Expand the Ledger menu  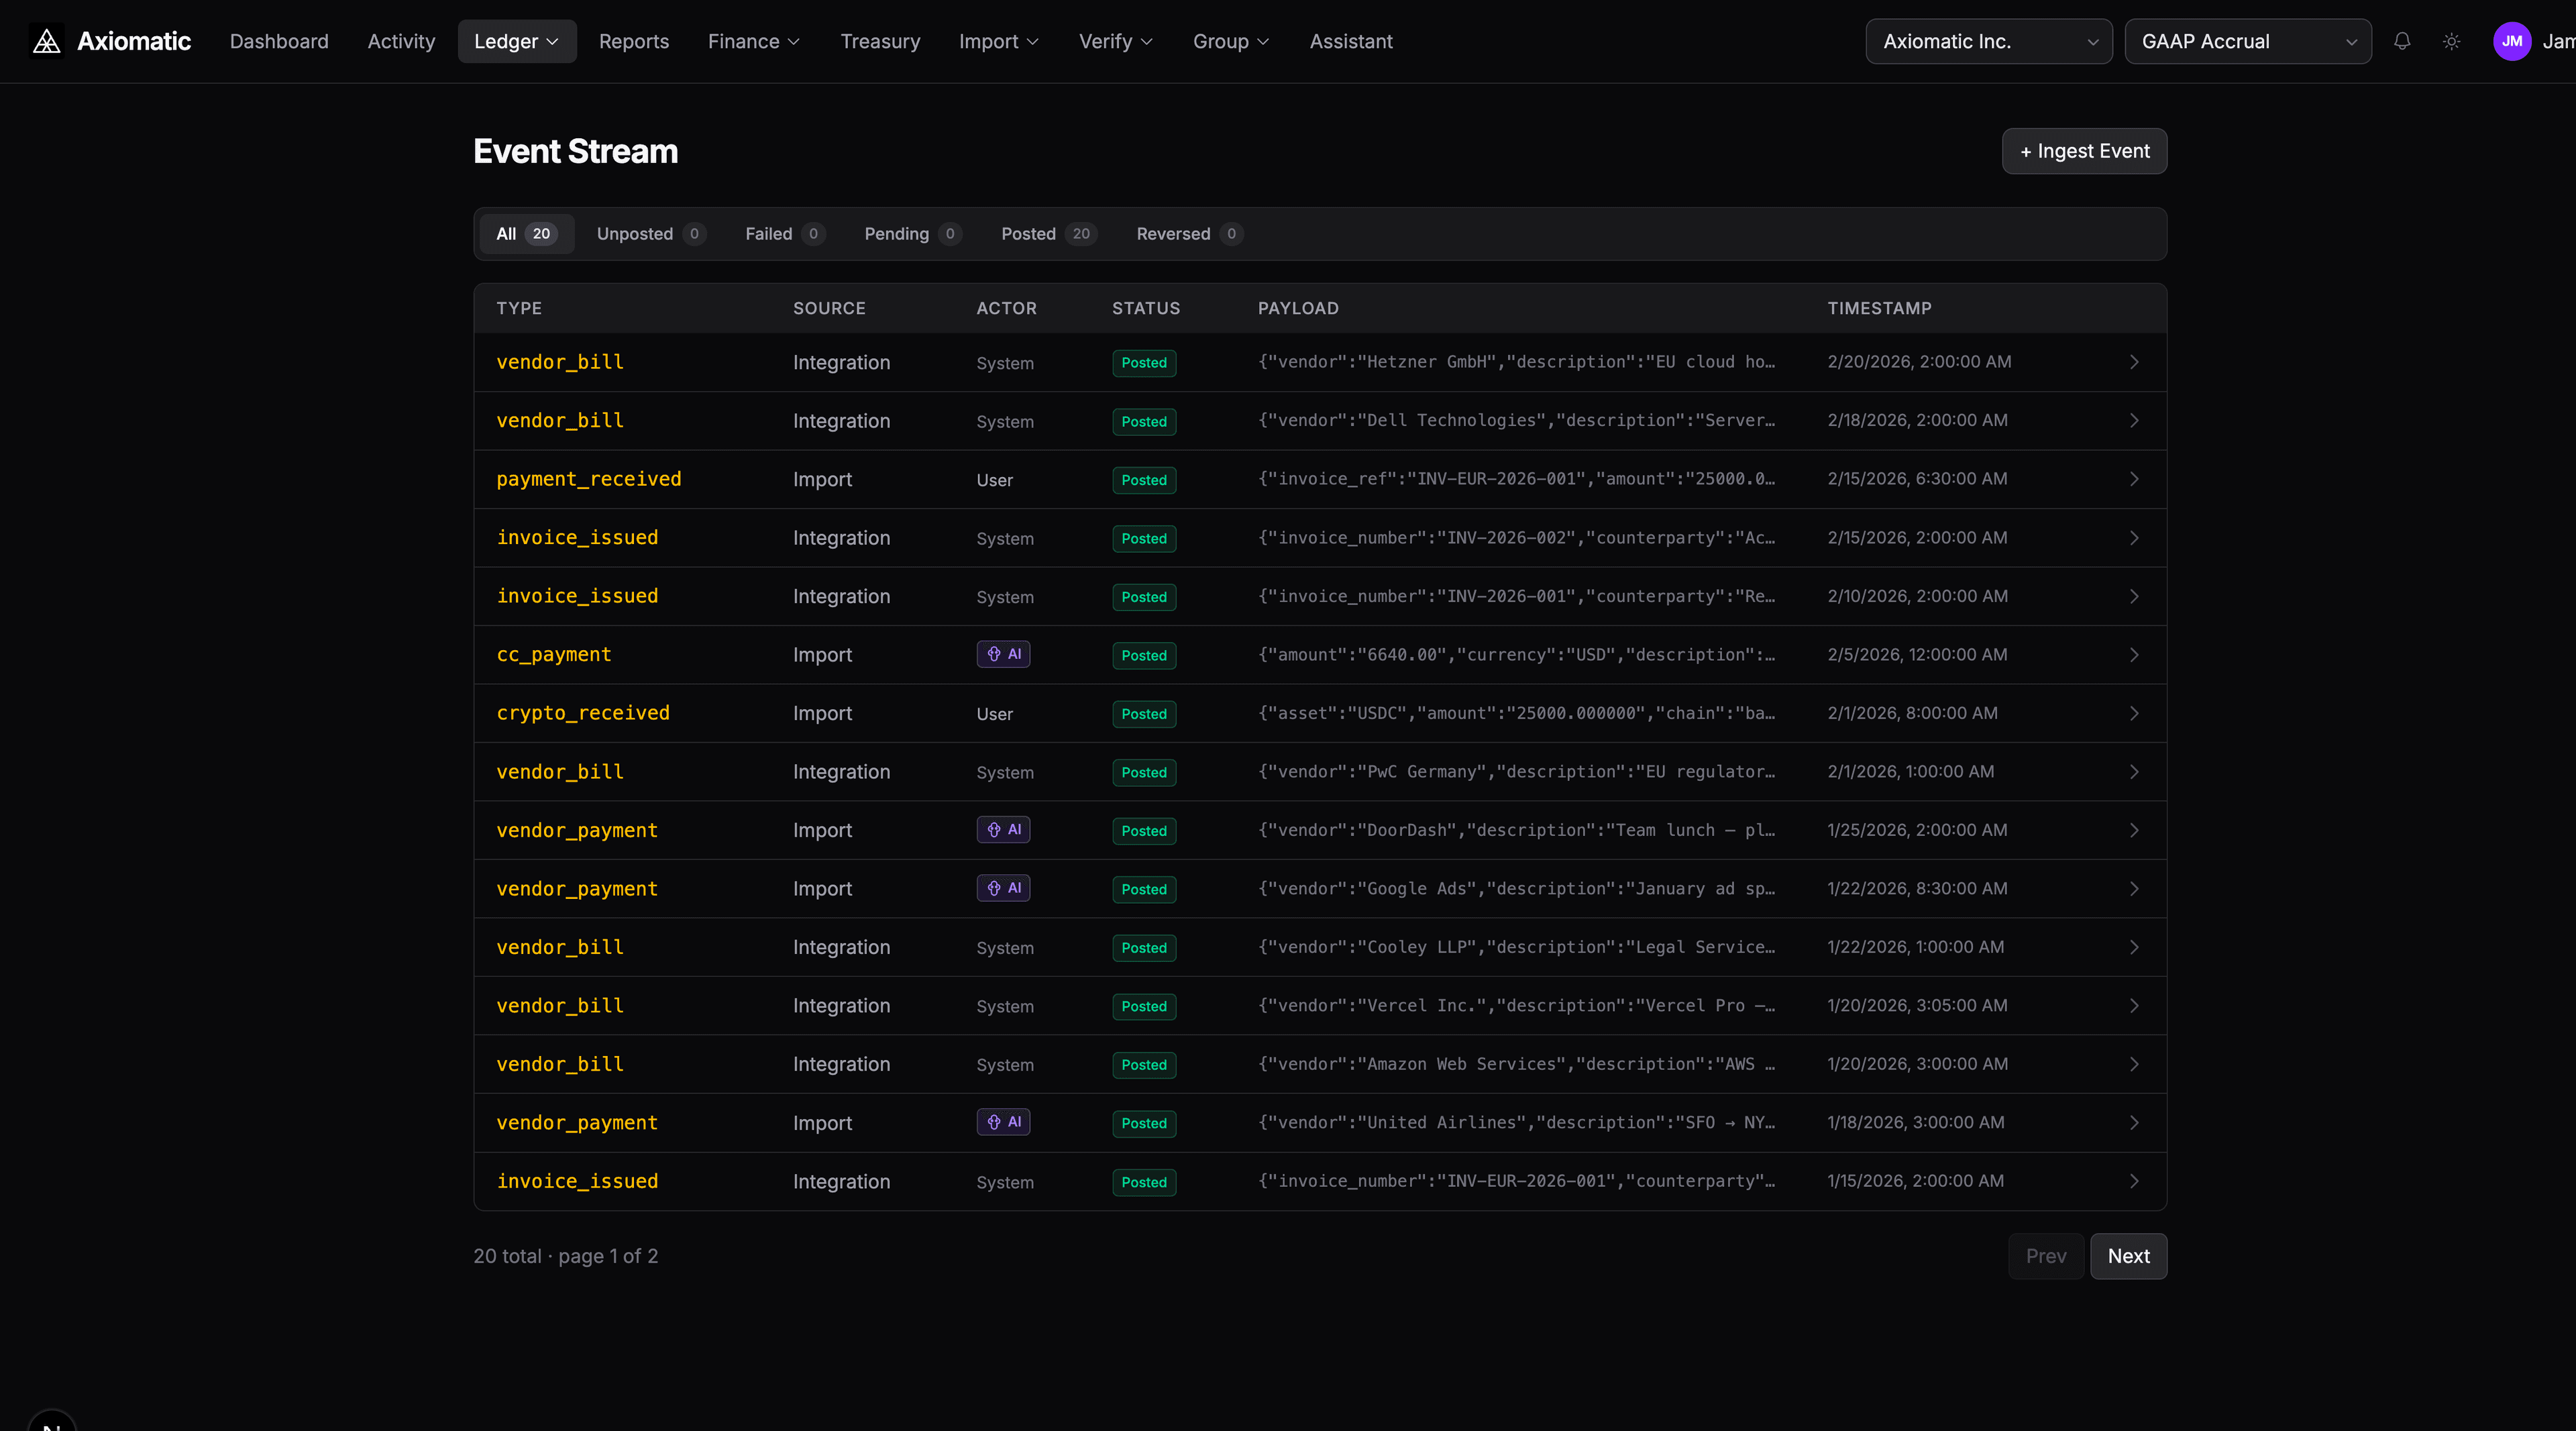tap(516, 41)
